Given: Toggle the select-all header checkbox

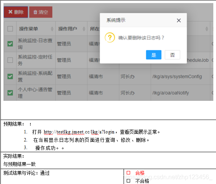Looking at the screenshot, I should tap(10, 29).
